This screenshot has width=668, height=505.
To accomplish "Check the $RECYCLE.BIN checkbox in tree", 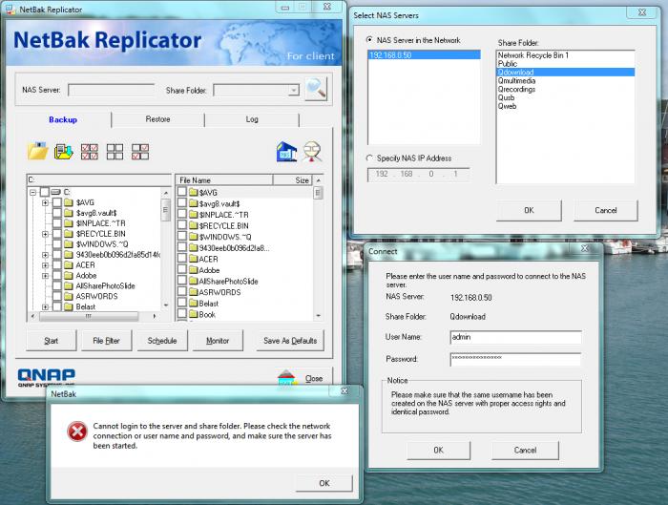I will (x=57, y=234).
